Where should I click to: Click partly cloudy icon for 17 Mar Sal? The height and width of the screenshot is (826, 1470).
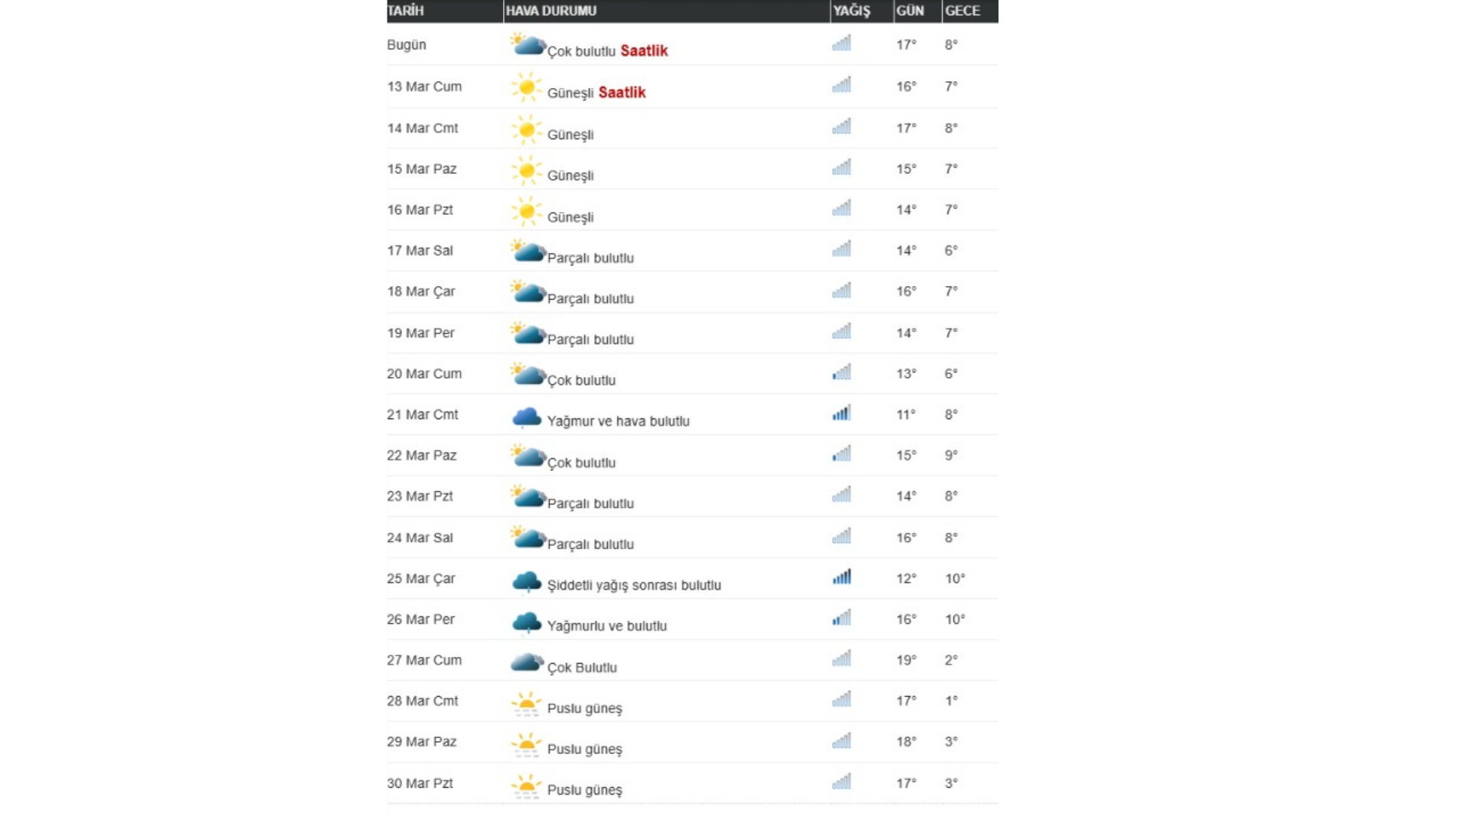[x=528, y=252]
